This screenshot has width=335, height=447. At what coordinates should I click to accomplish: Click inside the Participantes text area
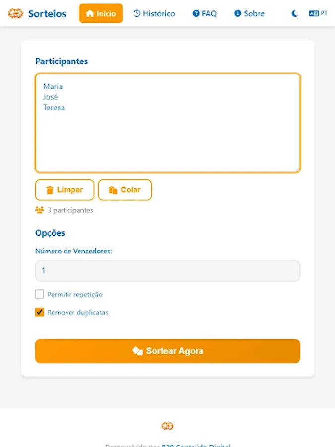pyautogui.click(x=168, y=122)
